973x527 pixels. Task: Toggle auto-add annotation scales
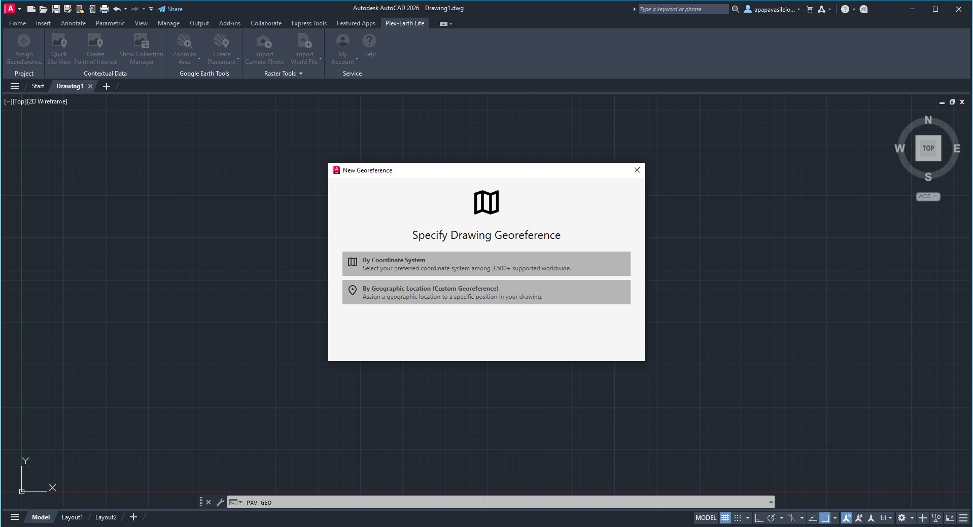pyautogui.click(x=859, y=518)
